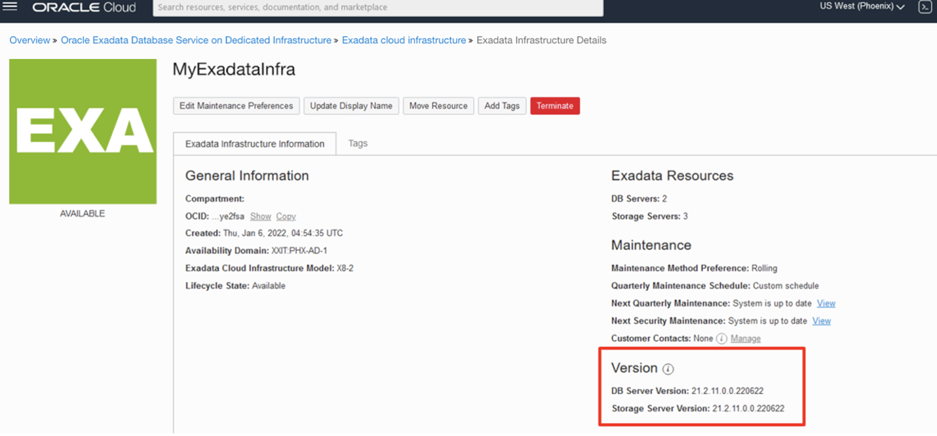This screenshot has width=937, height=436.
Task: Open the Overview breadcrumb menu
Action: tap(29, 40)
